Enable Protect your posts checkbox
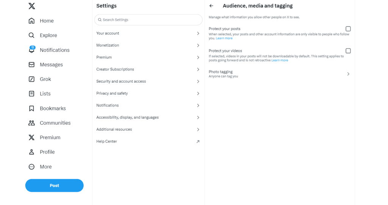 click(x=348, y=29)
